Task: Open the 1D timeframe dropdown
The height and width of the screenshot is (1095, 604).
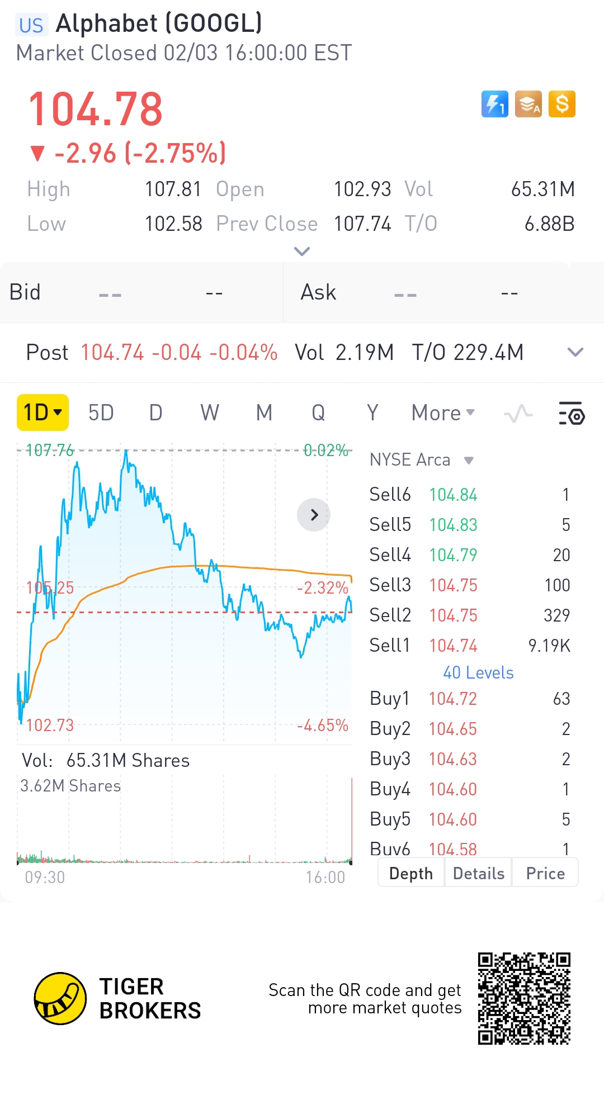Action: (43, 413)
